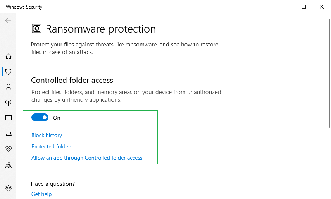Image resolution: width=331 pixels, height=199 pixels.
Task: Click the Get help link
Action: pyautogui.click(x=41, y=194)
